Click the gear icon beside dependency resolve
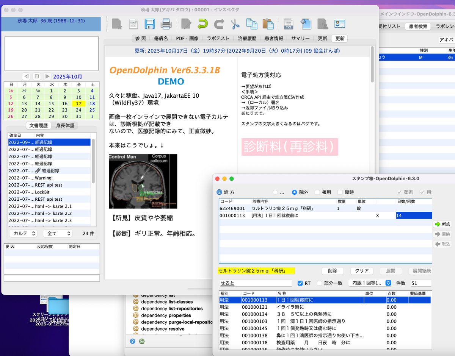The image size is (455, 356). (136, 329)
